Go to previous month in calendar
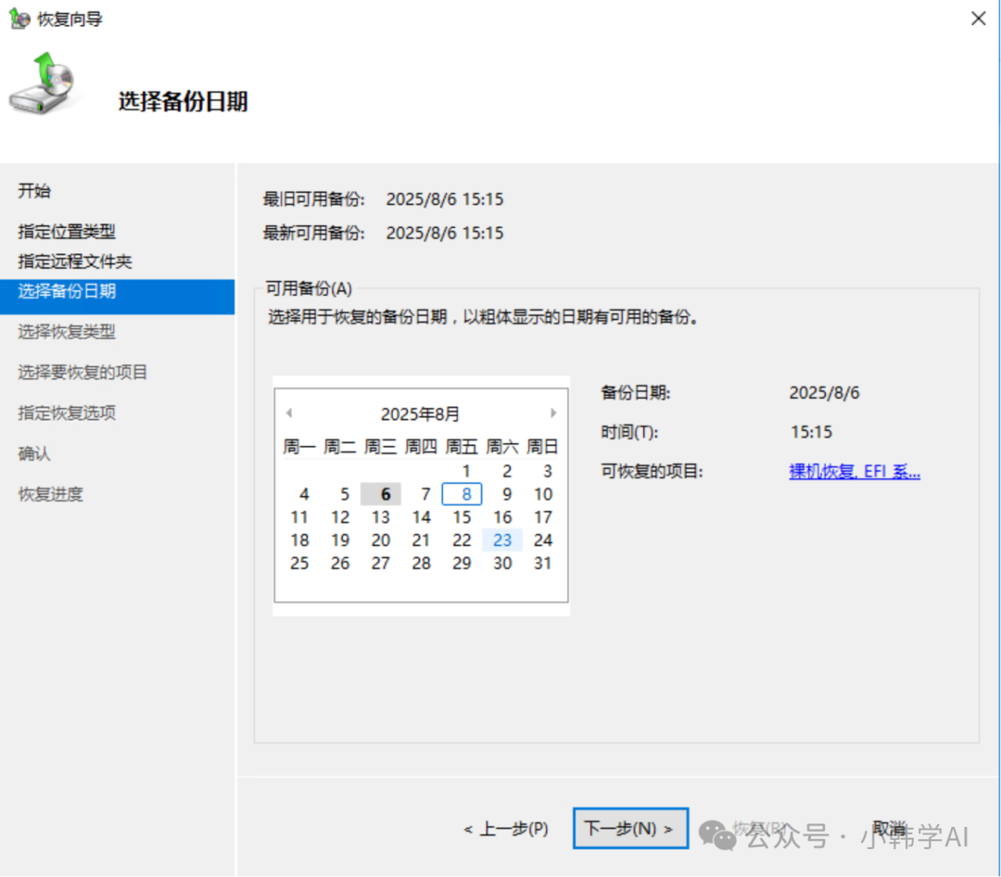 coord(289,413)
